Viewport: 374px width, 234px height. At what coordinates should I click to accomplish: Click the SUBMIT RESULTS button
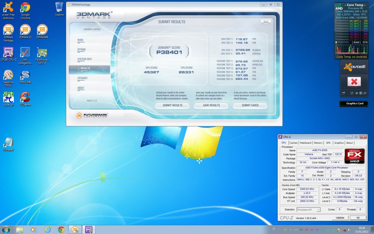[172, 105]
